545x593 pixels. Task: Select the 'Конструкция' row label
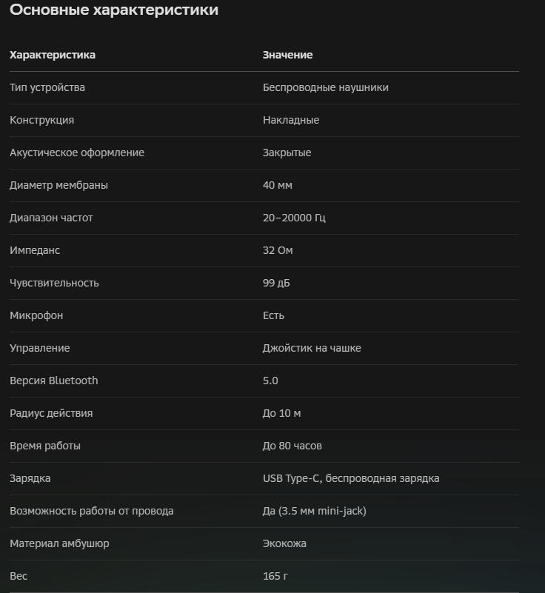click(41, 120)
